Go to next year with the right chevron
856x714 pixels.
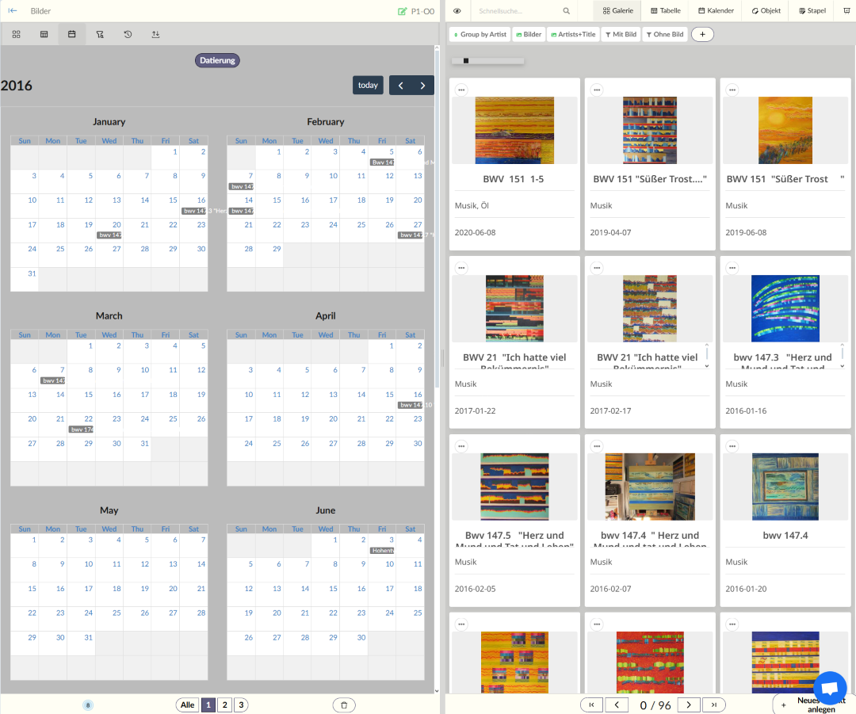pos(422,86)
